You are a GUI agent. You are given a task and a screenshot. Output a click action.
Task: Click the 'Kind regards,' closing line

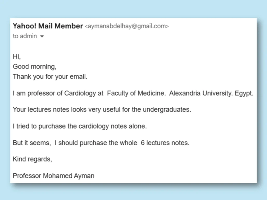tap(32, 159)
